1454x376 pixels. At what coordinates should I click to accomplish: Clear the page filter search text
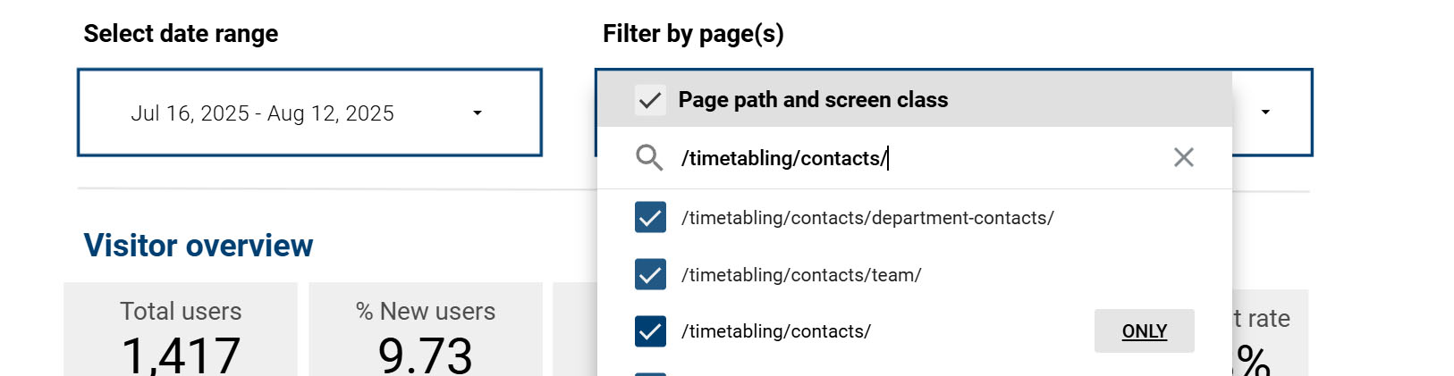coord(1183,158)
